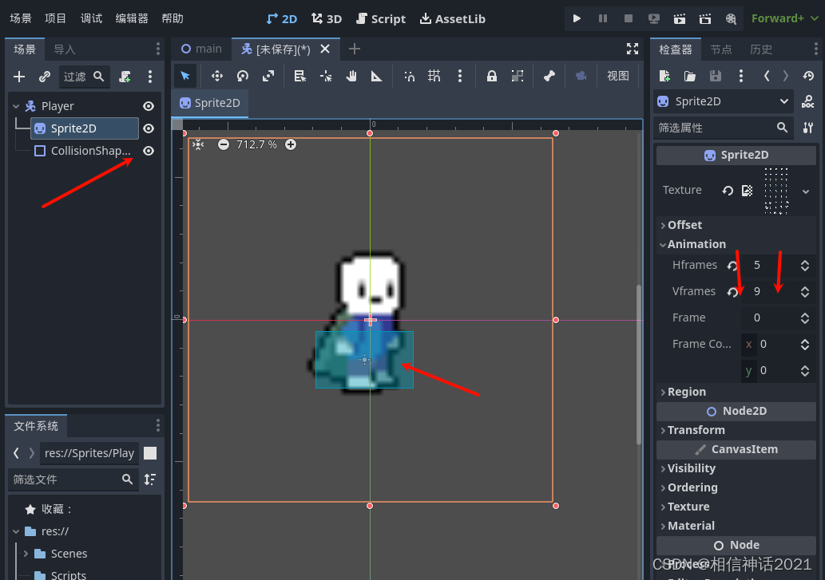Revert the Hframes value to default

coord(732,266)
